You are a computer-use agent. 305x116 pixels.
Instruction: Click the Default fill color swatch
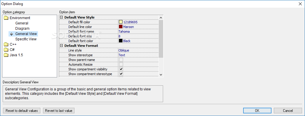coord(121,22)
